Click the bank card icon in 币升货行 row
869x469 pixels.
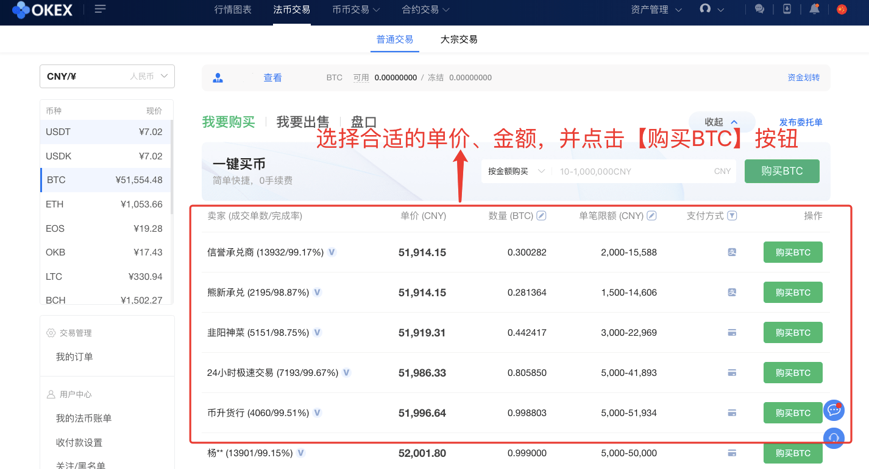pyautogui.click(x=732, y=412)
